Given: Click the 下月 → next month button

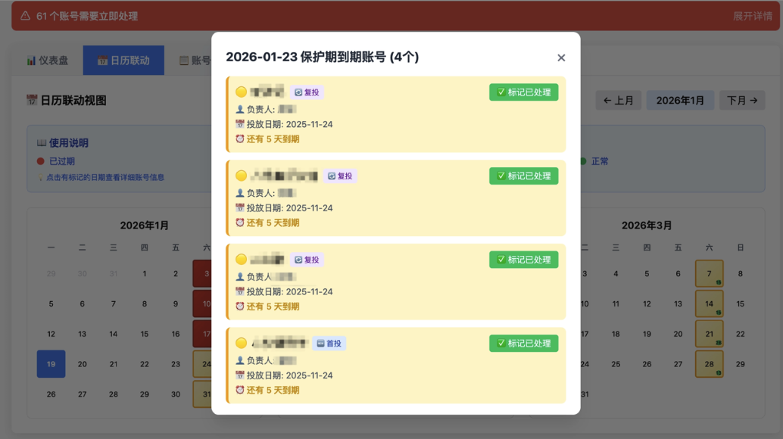Looking at the screenshot, I should 741,100.
